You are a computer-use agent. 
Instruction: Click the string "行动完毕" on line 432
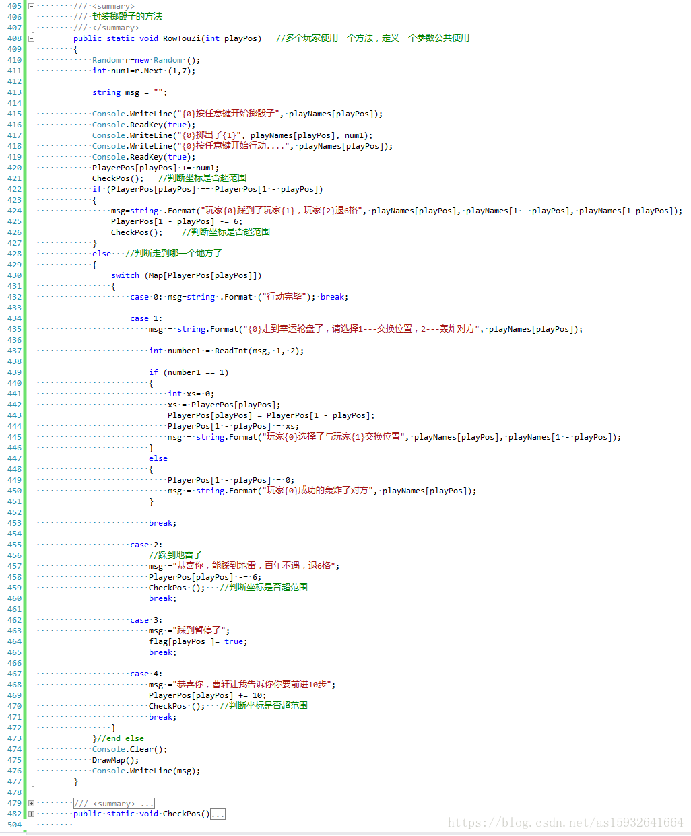tap(286, 297)
